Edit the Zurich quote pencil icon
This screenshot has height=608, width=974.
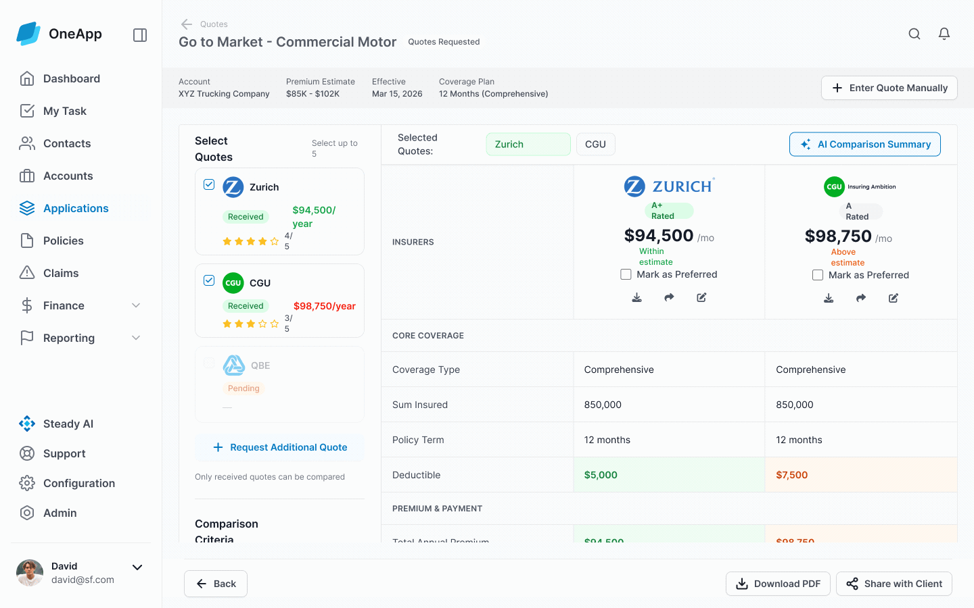[x=701, y=297]
